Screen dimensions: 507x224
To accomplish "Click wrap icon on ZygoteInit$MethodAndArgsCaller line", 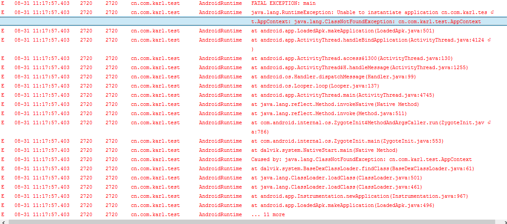I will [489, 122].
